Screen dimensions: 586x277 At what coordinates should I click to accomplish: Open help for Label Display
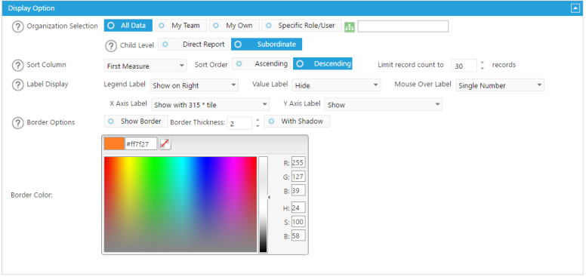(17, 85)
